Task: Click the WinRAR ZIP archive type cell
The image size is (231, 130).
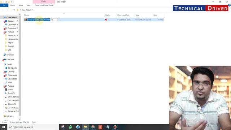Action: [143, 19]
